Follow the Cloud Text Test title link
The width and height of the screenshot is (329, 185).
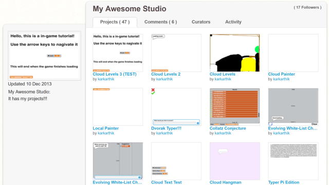click(167, 182)
